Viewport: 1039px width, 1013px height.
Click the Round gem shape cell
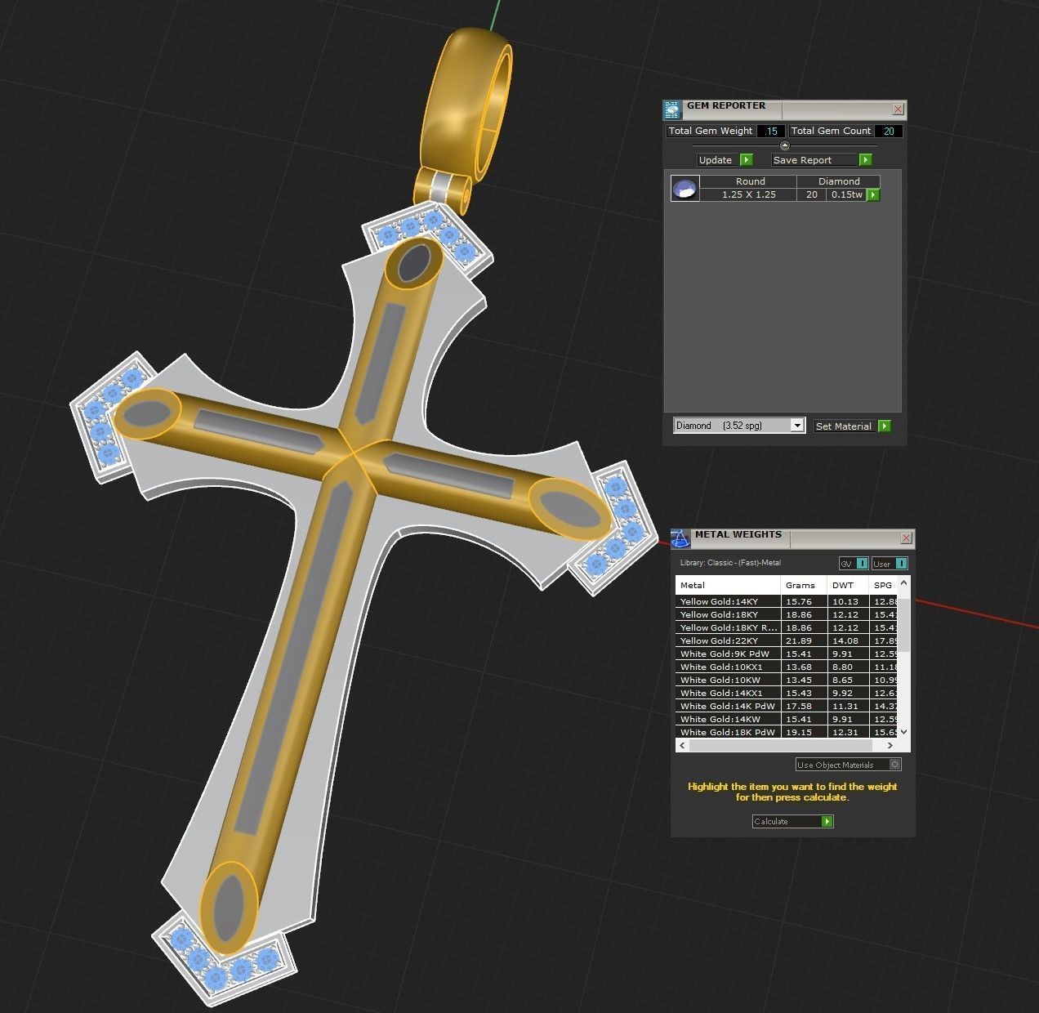(x=750, y=181)
